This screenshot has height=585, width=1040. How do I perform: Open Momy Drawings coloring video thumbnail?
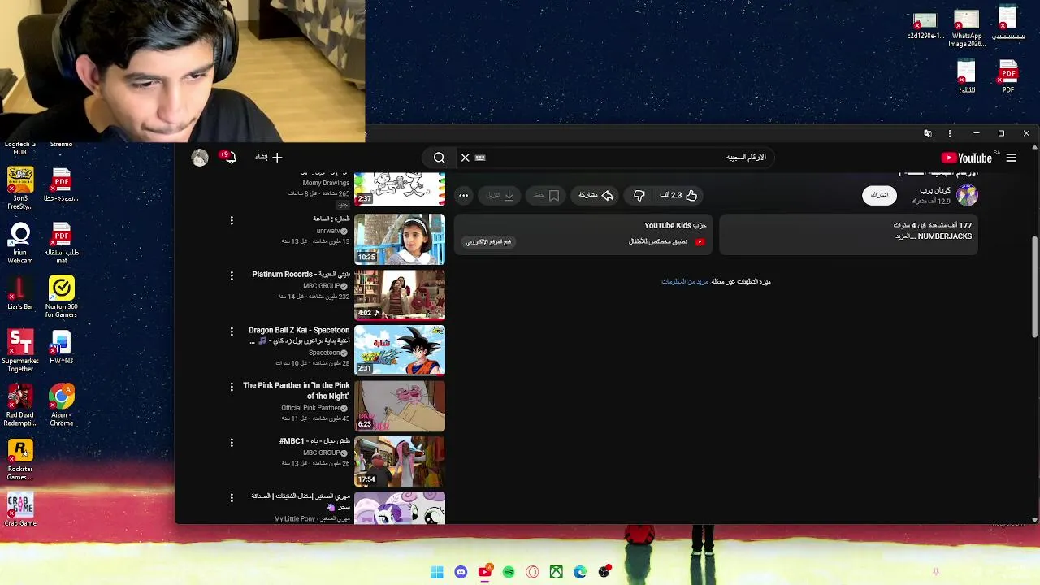[400, 188]
